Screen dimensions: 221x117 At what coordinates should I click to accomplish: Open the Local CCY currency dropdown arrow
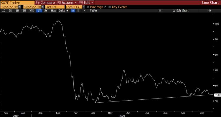(x=84, y=7)
